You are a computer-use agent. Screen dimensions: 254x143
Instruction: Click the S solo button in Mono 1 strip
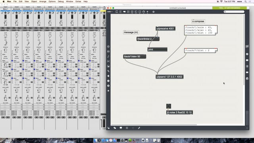coord(8,117)
